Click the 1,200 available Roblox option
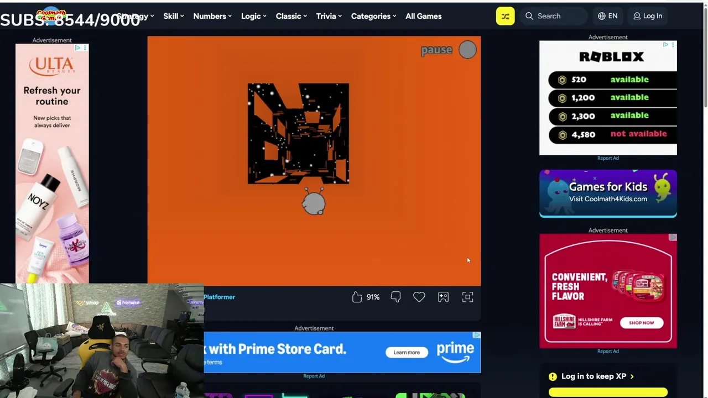 (x=612, y=98)
